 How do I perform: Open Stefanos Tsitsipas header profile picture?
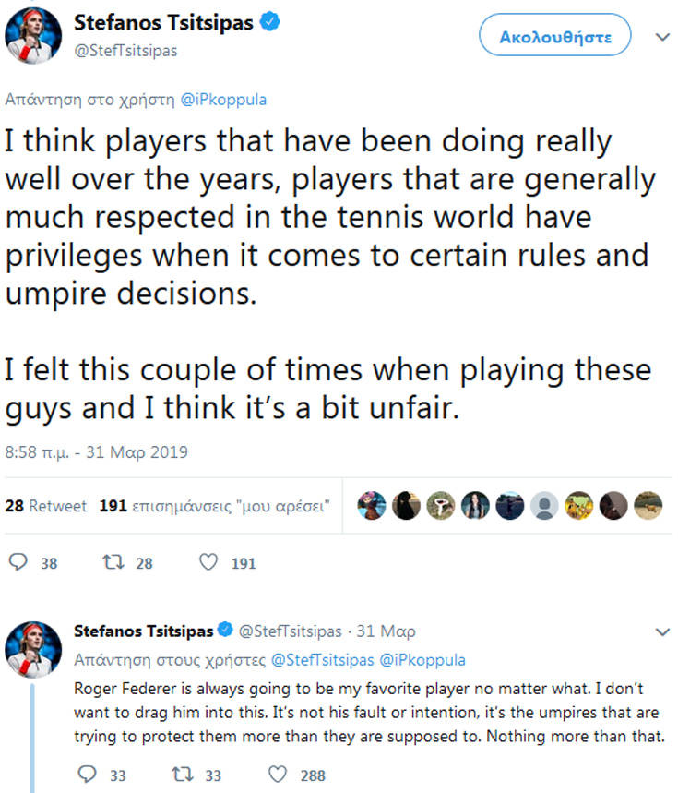[x=35, y=36]
